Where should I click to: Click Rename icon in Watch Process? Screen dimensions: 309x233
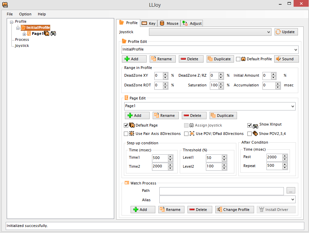pyautogui.click(x=171, y=210)
